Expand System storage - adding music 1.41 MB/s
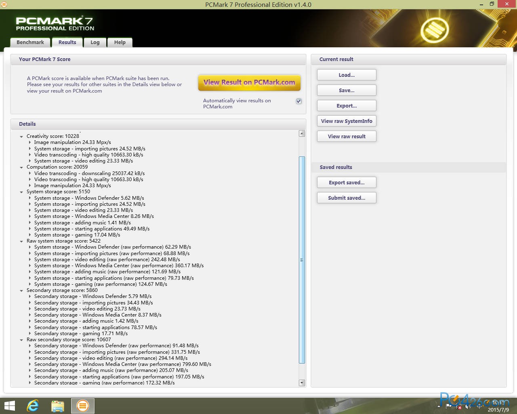517x414 pixels. [x=30, y=223]
